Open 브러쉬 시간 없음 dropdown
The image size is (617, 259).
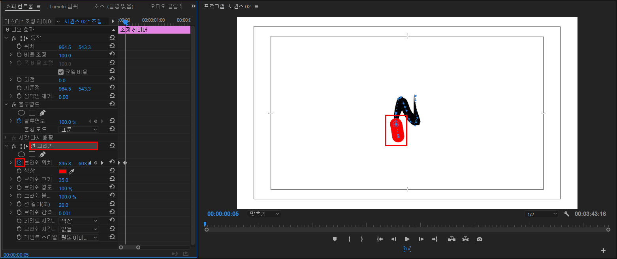(x=79, y=229)
